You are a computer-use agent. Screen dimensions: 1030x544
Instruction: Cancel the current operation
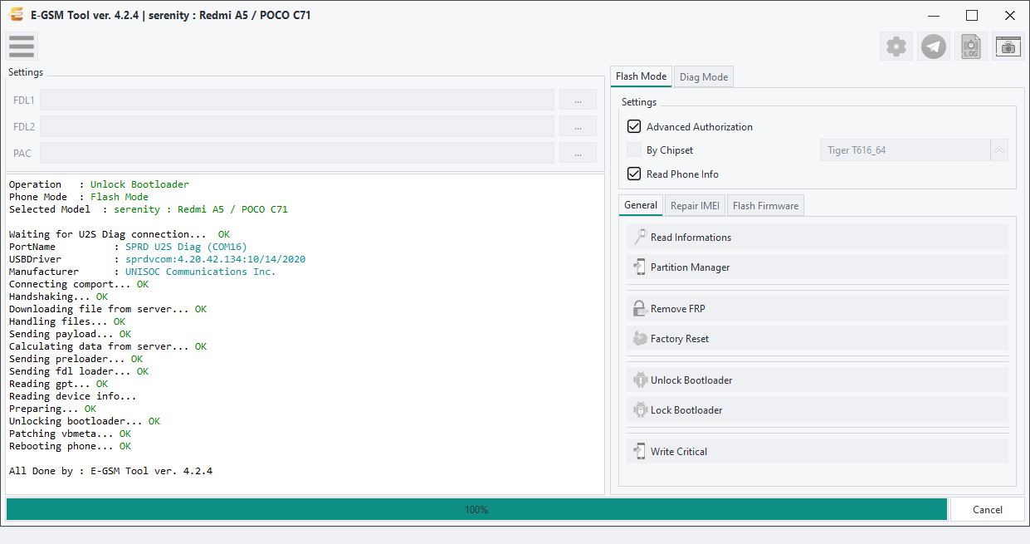[988, 509]
